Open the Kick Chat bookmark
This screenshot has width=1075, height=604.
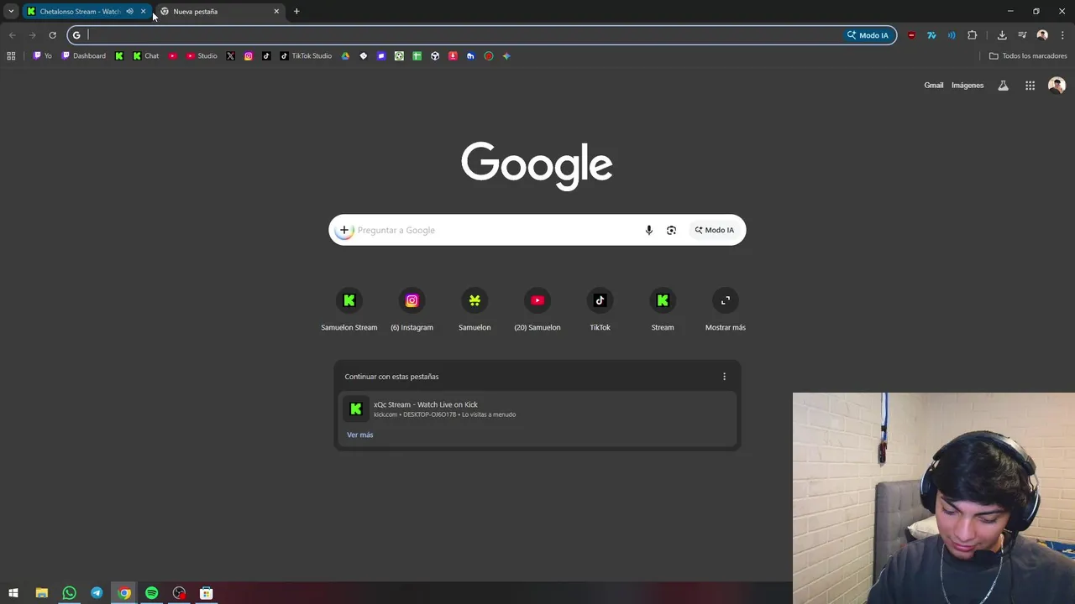pyautogui.click(x=145, y=56)
